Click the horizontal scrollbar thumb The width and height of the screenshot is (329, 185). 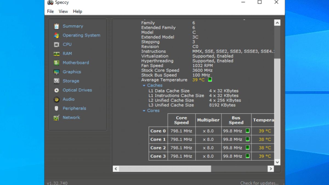pos(165,169)
